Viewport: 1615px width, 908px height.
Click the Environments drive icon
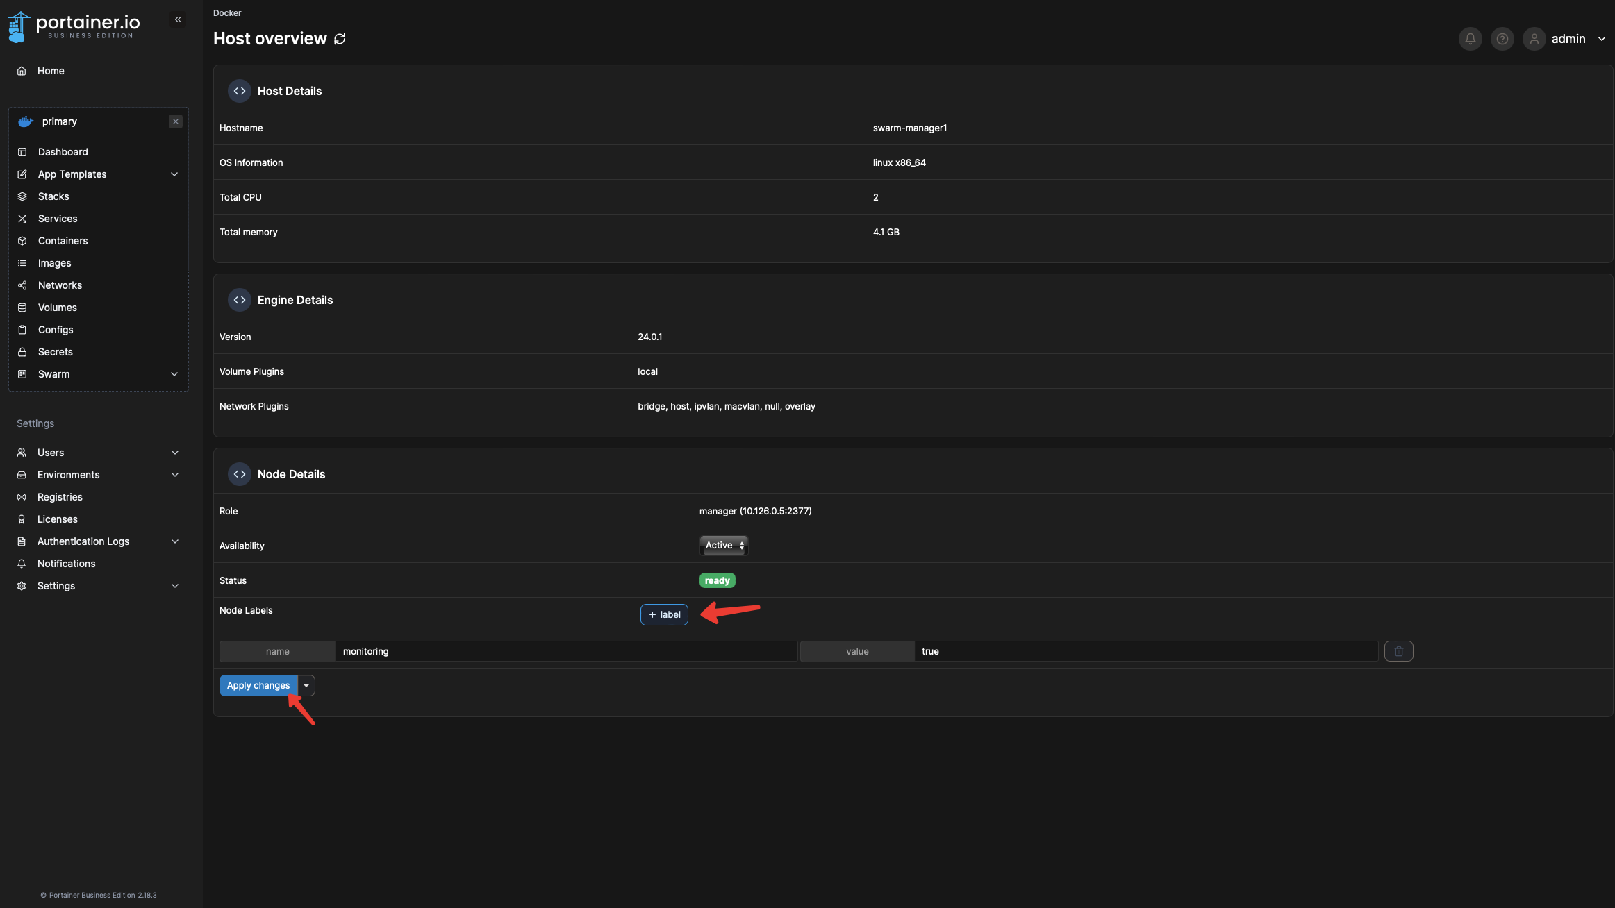click(x=22, y=475)
